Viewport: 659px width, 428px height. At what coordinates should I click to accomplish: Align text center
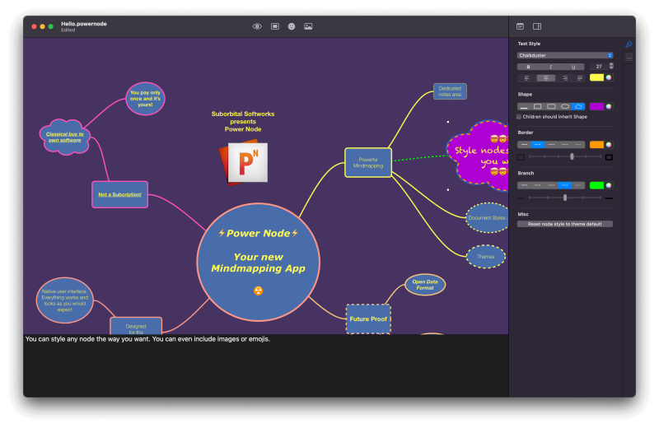tap(546, 78)
